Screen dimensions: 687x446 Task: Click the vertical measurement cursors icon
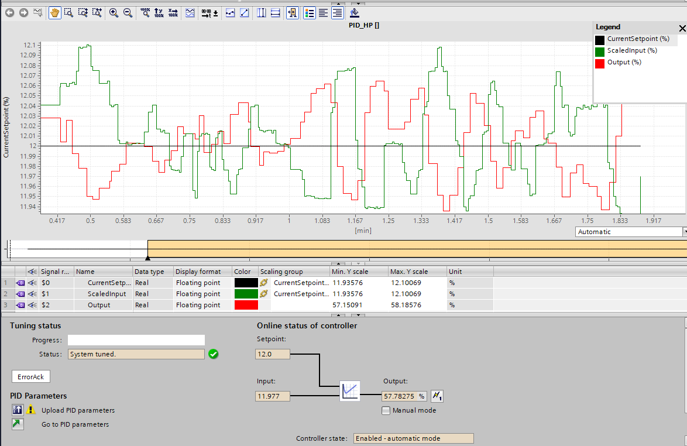262,12
